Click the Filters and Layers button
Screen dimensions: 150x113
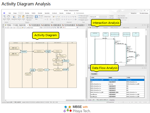[x=83, y=16]
